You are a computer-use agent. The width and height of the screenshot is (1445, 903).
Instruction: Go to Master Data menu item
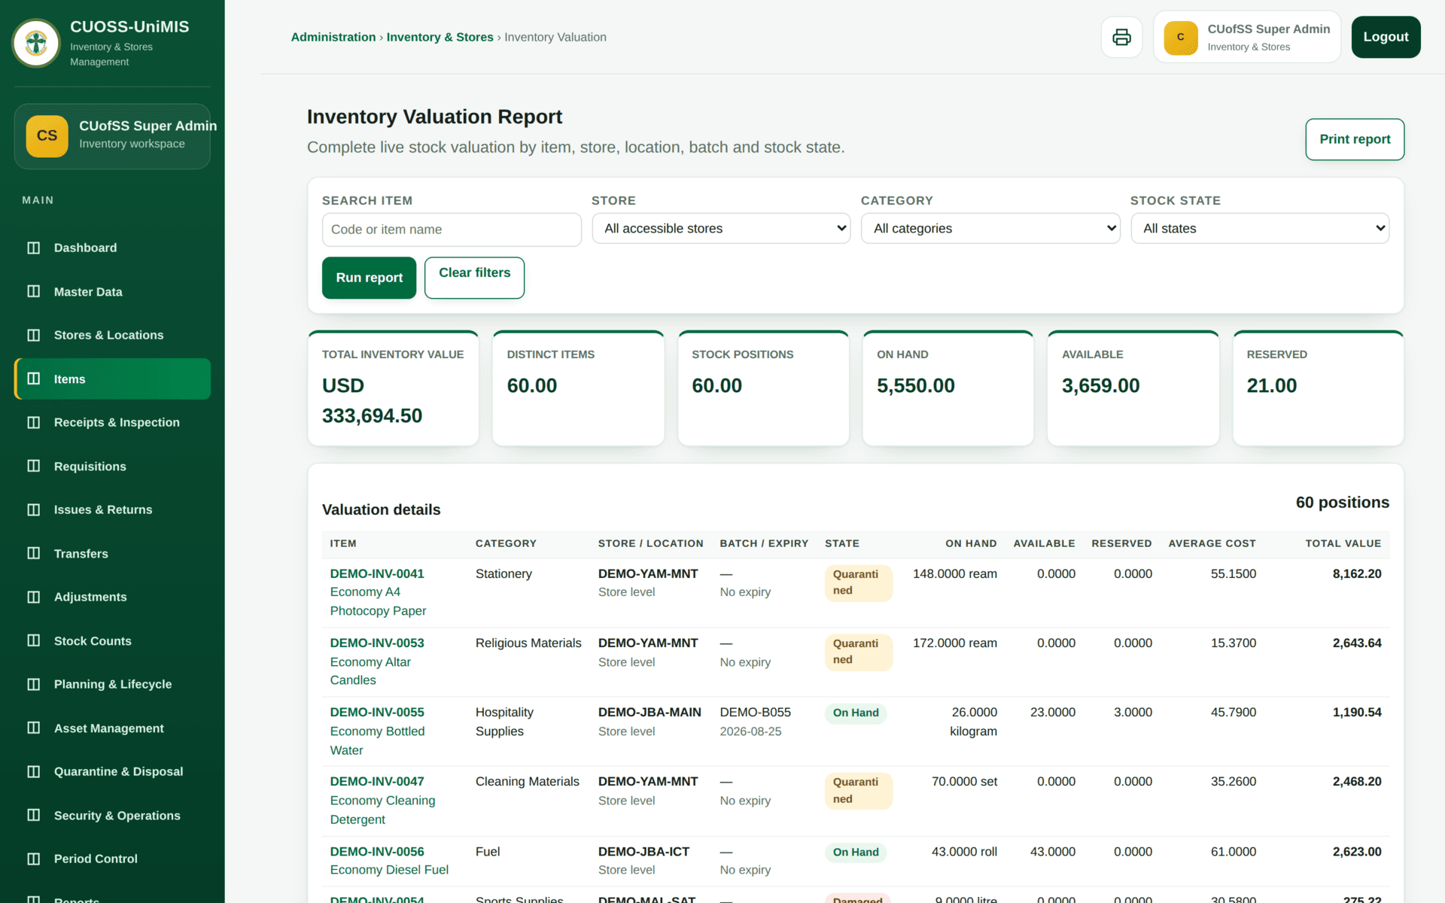tap(112, 291)
